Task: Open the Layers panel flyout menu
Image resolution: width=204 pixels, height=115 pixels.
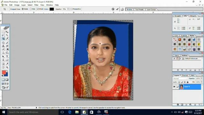Action: point(202,75)
